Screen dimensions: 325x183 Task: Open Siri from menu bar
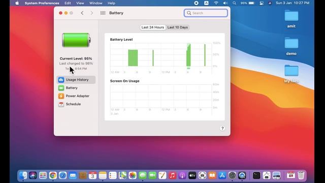coord(270,3)
